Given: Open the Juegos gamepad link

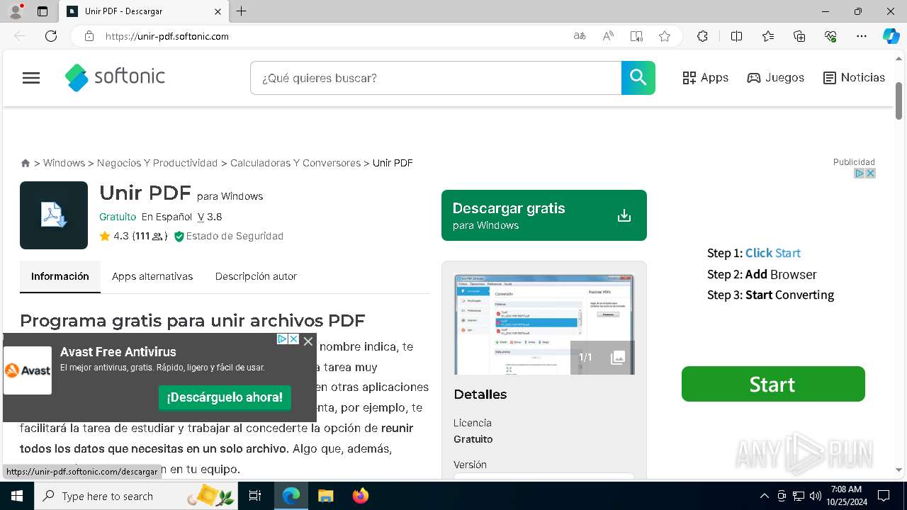Looking at the screenshot, I should 775,78.
